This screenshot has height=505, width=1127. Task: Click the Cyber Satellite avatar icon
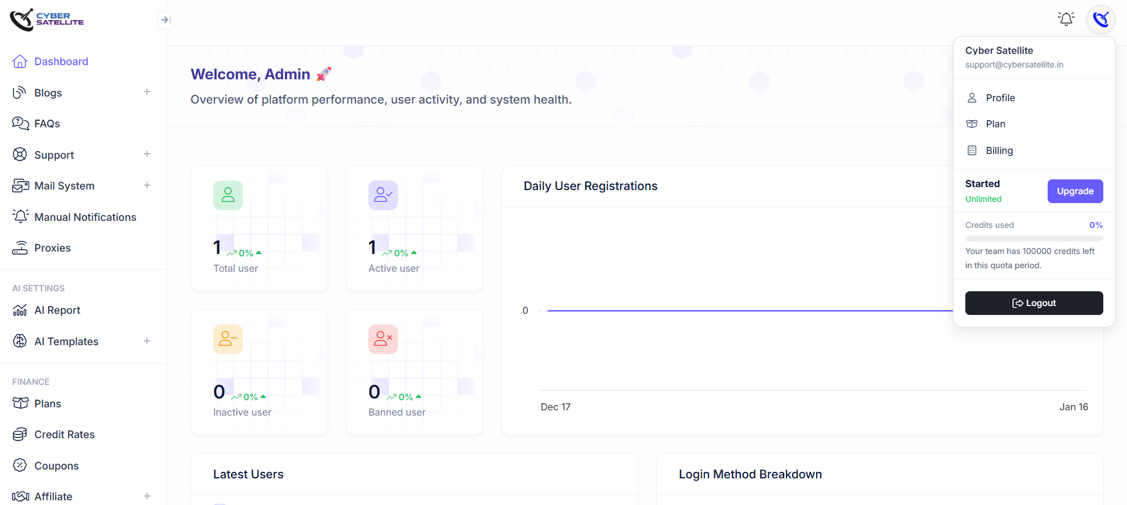pyautogui.click(x=1100, y=19)
